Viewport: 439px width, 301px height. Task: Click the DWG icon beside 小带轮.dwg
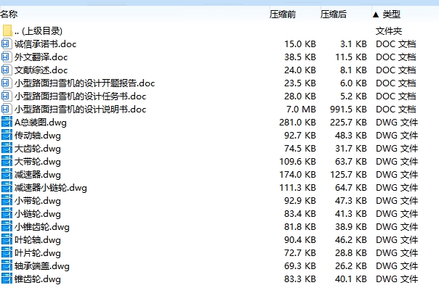click(x=7, y=200)
